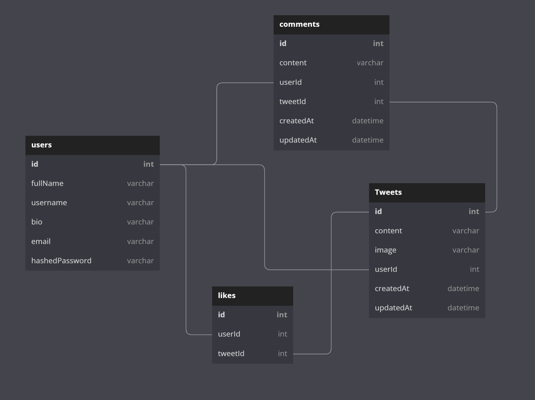Screen dimensions: 535x400
Task: Click the userId row in comments table
Action: click(x=331, y=83)
